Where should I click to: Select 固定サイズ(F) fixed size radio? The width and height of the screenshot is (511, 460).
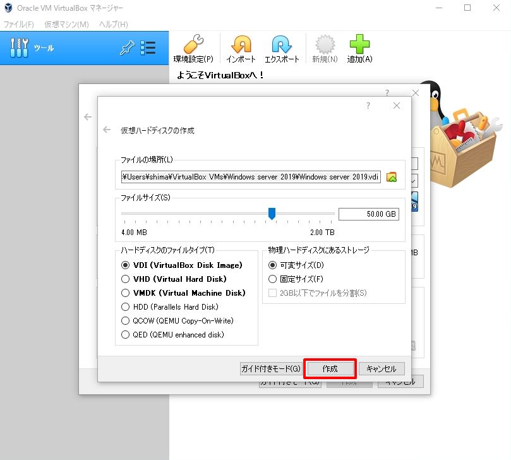tap(272, 279)
